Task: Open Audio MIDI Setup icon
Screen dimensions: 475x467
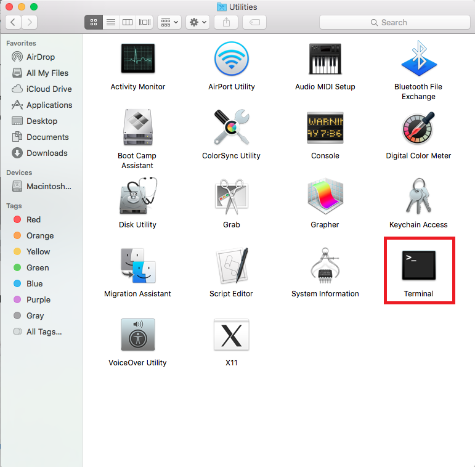Action: coord(325,60)
